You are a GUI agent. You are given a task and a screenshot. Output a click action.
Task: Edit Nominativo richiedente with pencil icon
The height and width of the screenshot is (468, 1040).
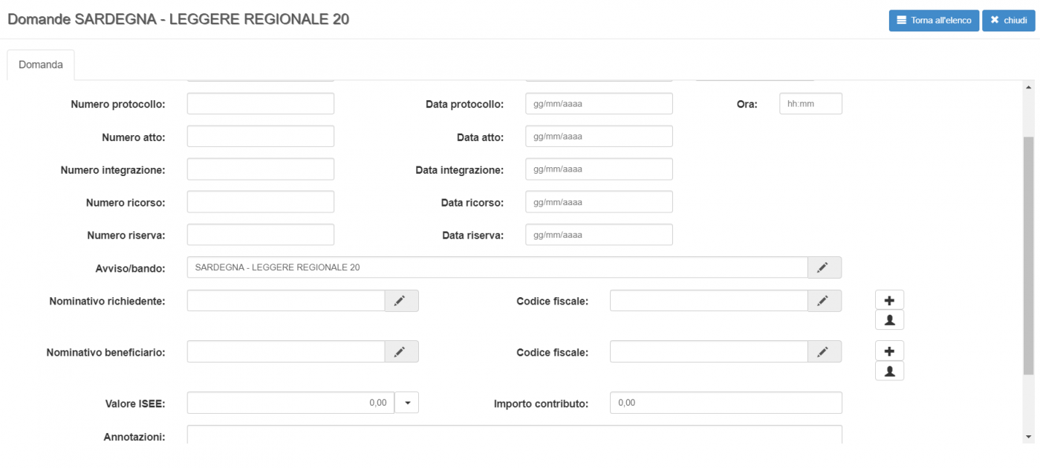[x=401, y=301]
